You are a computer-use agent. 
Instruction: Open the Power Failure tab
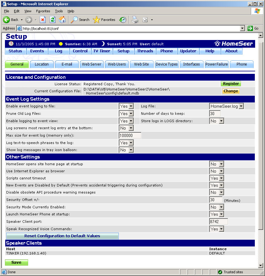tap(217, 64)
